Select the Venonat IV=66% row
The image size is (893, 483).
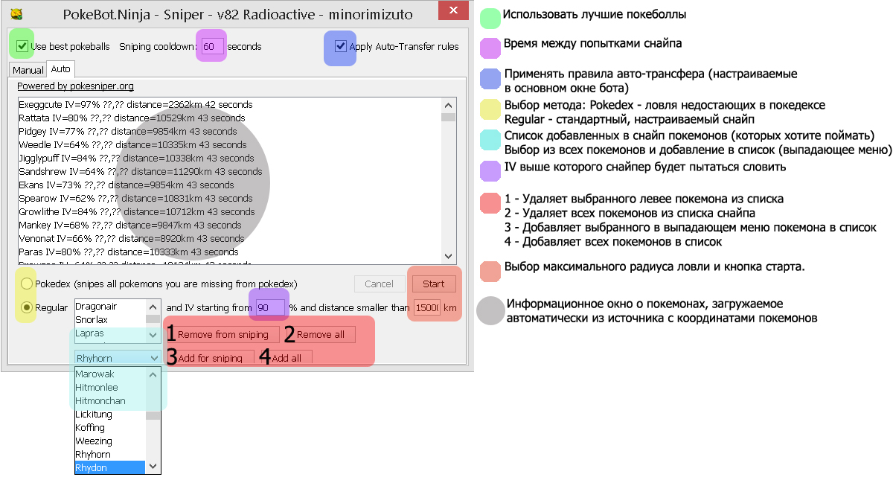tap(229, 239)
